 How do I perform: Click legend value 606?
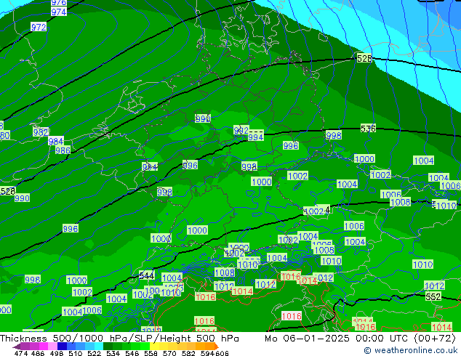click(x=221, y=353)
